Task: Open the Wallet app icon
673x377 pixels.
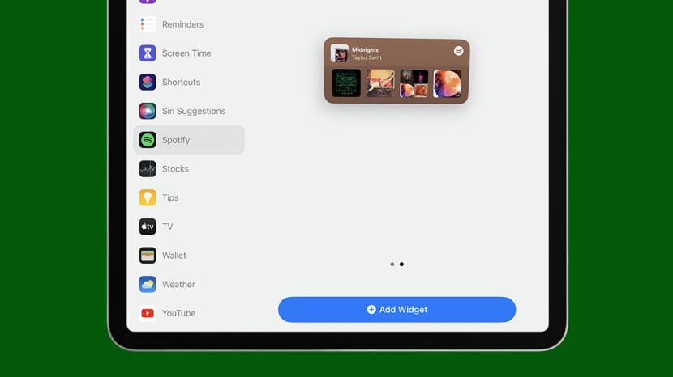Action: (148, 256)
